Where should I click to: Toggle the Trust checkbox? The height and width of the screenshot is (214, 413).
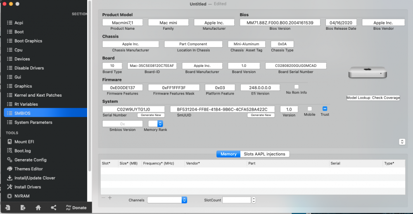(325, 109)
